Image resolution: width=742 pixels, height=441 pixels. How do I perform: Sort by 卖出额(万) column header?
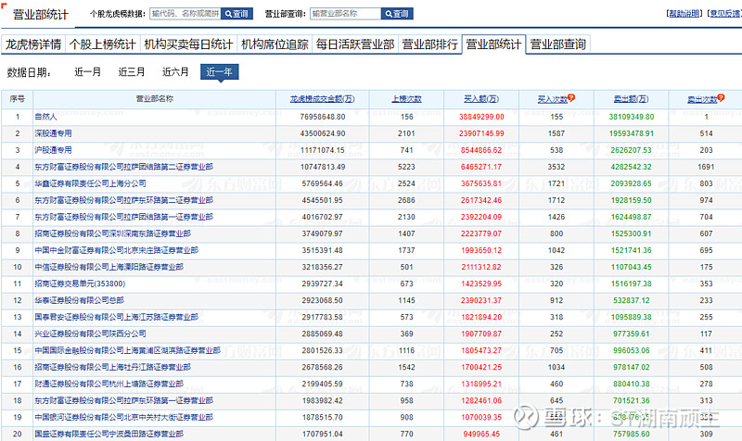(x=632, y=99)
